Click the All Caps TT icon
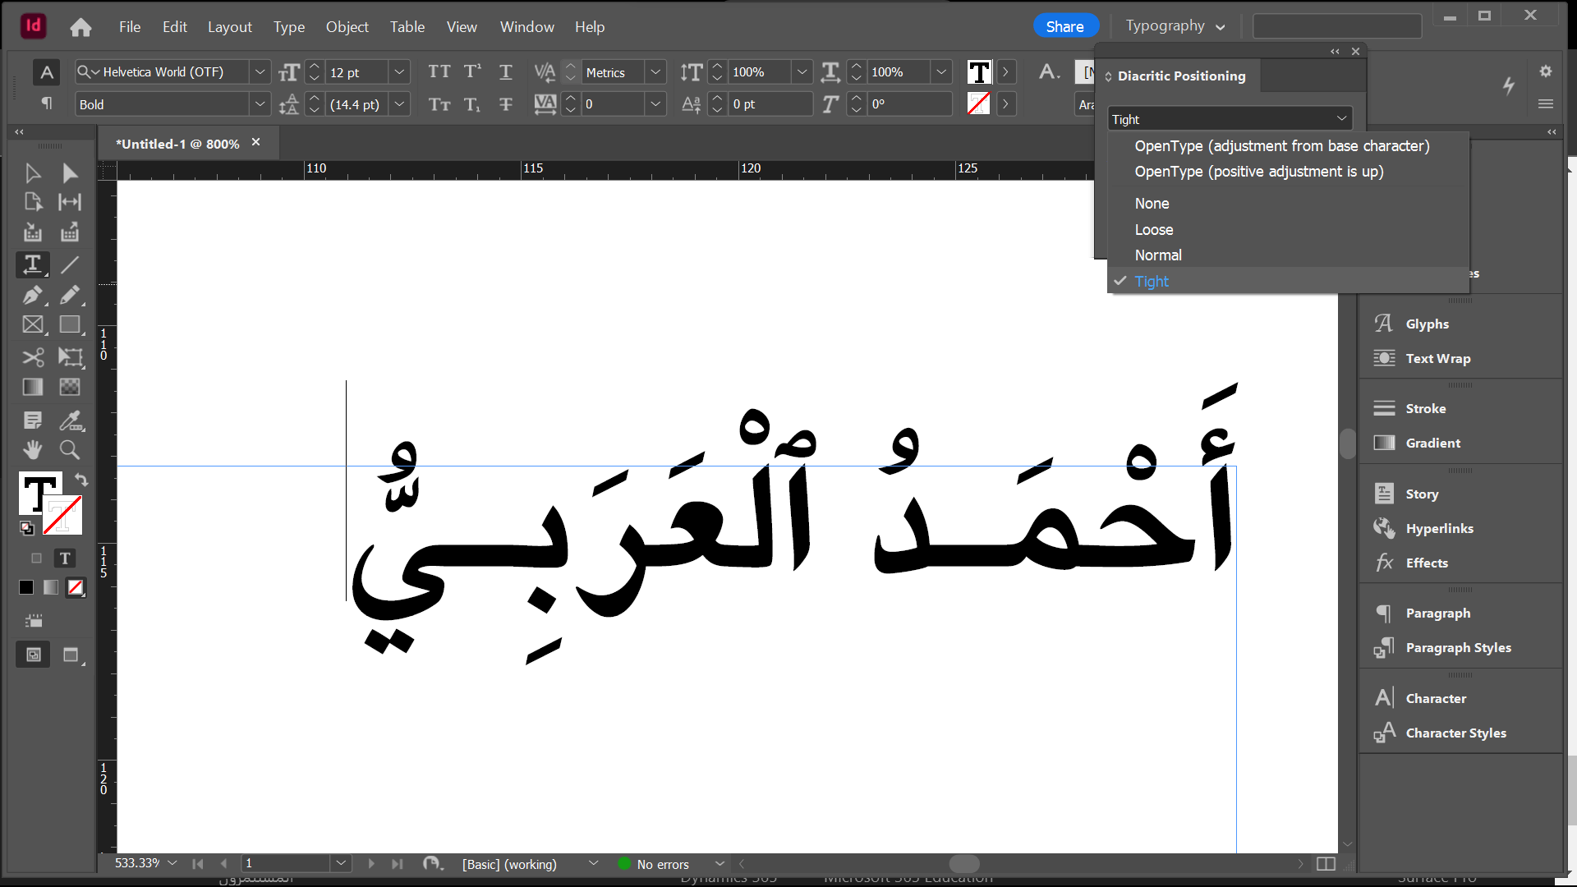Screen dimensions: 1577x887 click(439, 72)
